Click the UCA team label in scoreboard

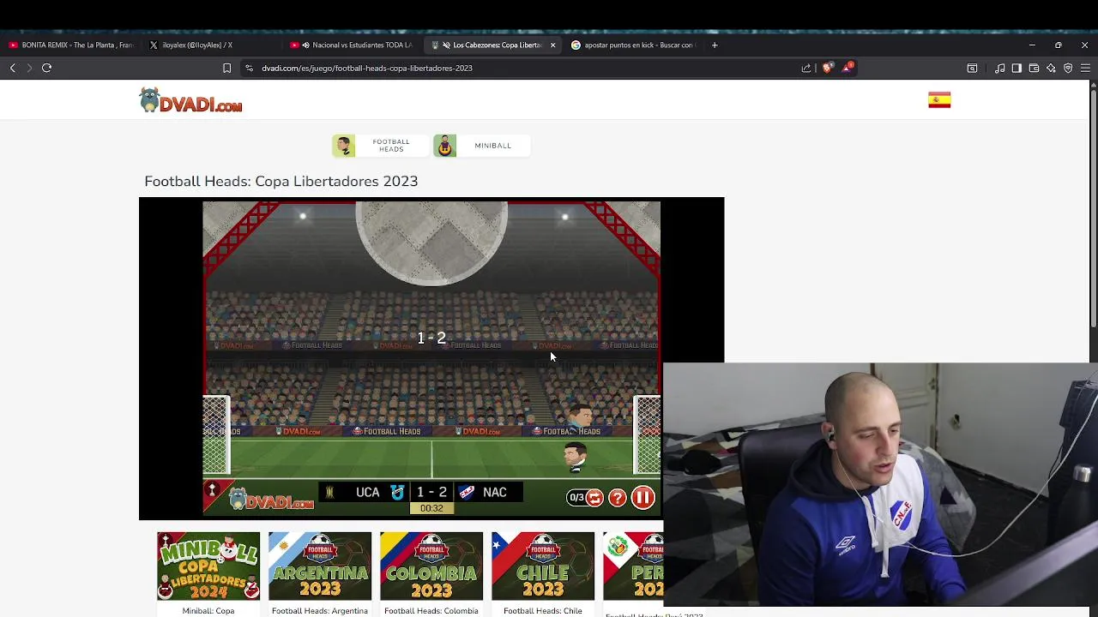click(x=368, y=492)
